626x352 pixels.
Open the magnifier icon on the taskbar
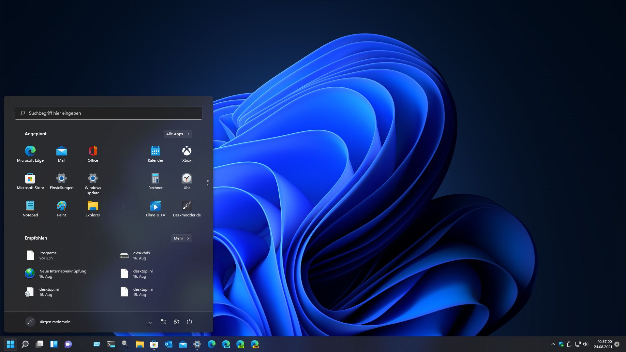[x=126, y=344]
